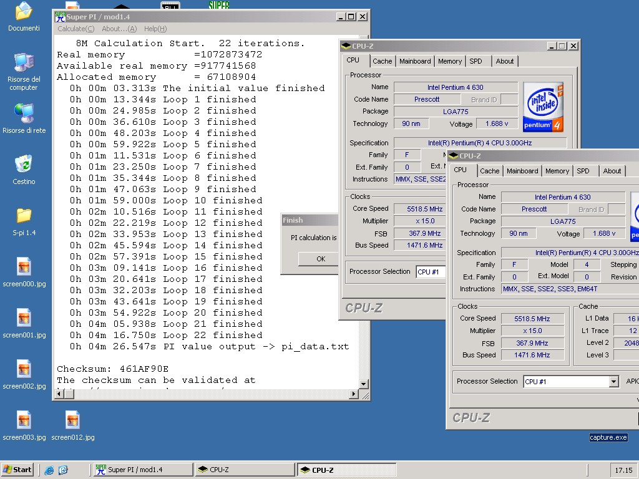This screenshot has height=479, width=639.
Task: Open Risorse di rete icon
Action: point(24,119)
